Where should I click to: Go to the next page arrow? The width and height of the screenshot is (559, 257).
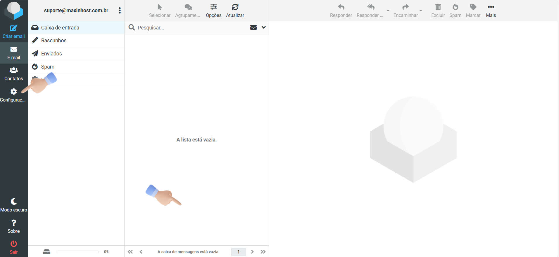point(252,252)
